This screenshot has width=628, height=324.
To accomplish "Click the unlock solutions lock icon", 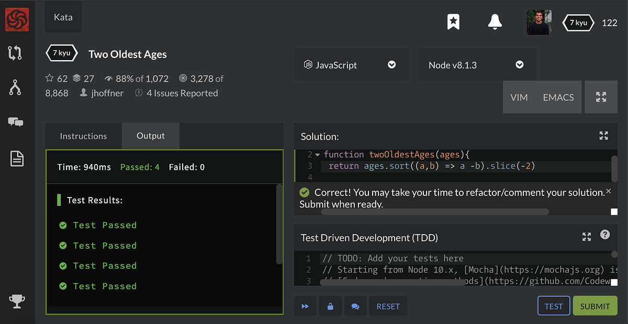I will 330,306.
